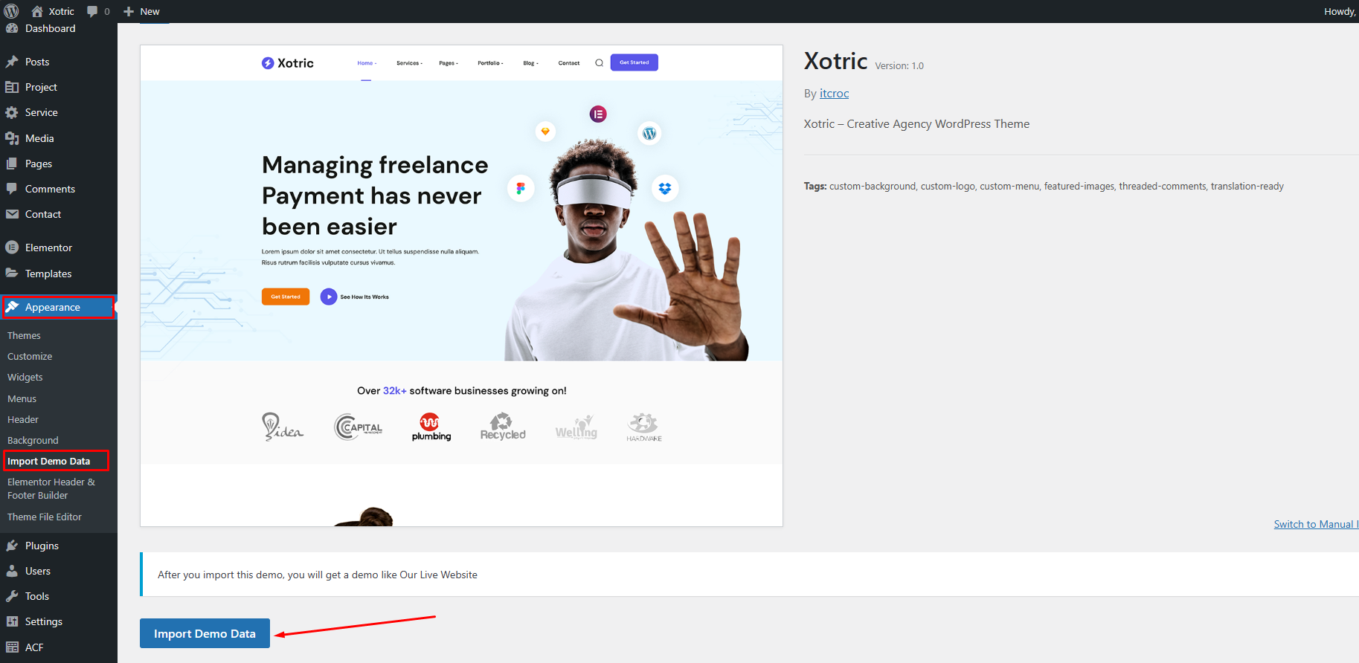Click the Elementor logo icon in sidebar
Screen dimensions: 1359x663
(x=12, y=248)
